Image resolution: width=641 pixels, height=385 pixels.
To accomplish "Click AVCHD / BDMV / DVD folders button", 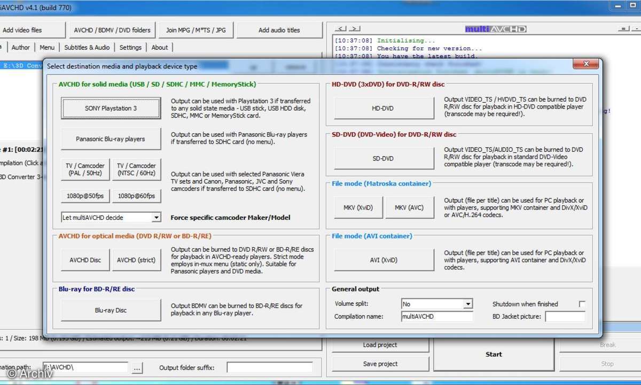I will 112,30.
